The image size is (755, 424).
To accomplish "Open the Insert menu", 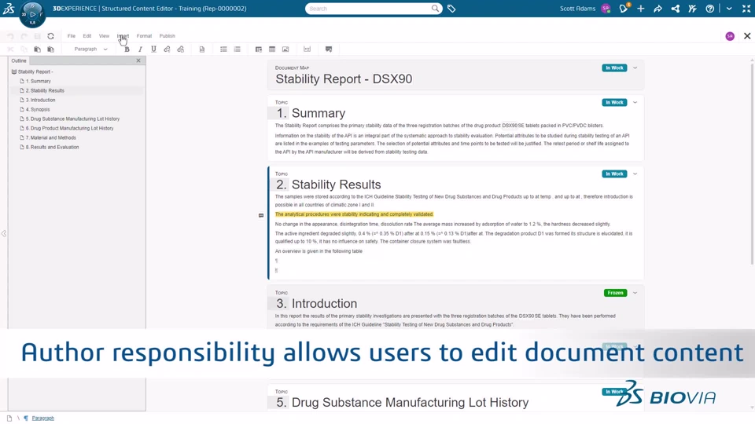I will point(123,36).
